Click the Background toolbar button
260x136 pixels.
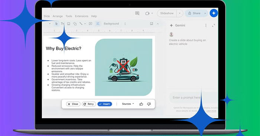(111, 24)
